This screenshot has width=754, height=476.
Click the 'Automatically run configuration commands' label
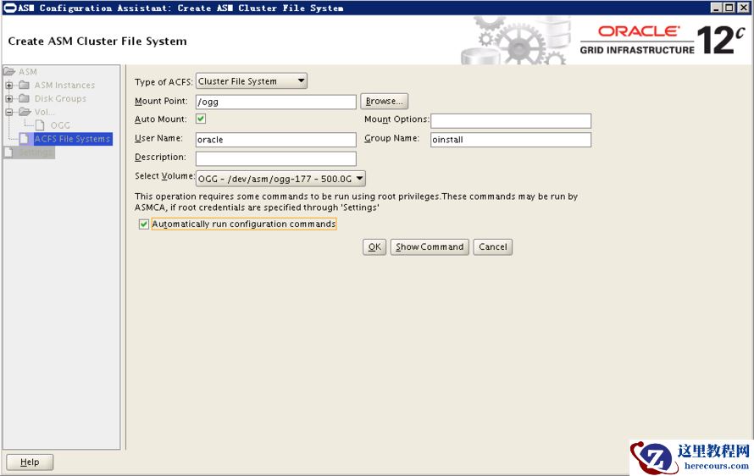(x=244, y=224)
